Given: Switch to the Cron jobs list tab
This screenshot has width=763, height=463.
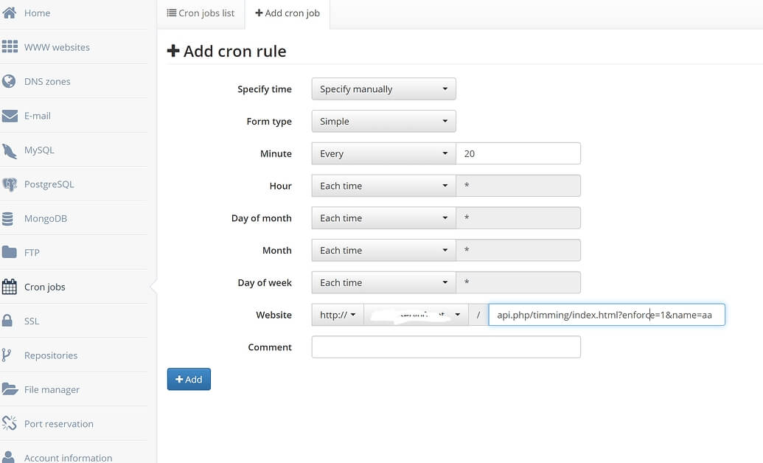Looking at the screenshot, I should (x=201, y=13).
